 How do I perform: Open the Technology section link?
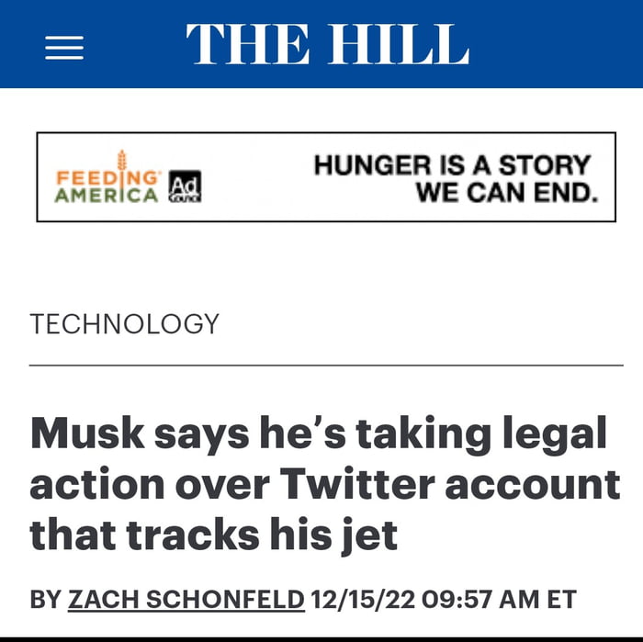[x=125, y=323]
